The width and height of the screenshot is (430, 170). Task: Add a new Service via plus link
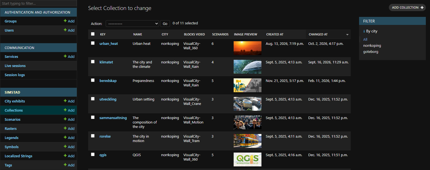point(69,56)
